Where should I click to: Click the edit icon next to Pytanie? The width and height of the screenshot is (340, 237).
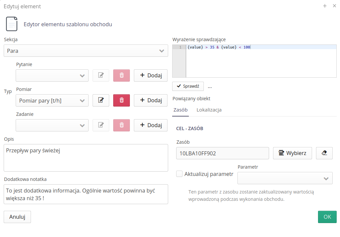tap(101, 75)
